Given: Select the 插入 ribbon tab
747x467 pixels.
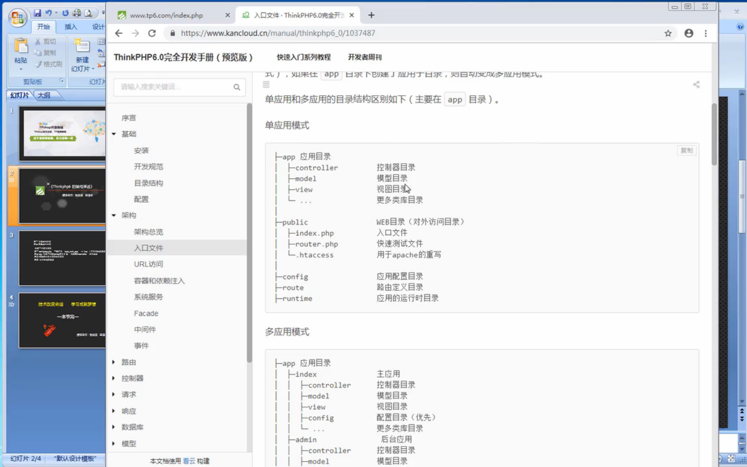Looking at the screenshot, I should coord(71,27).
